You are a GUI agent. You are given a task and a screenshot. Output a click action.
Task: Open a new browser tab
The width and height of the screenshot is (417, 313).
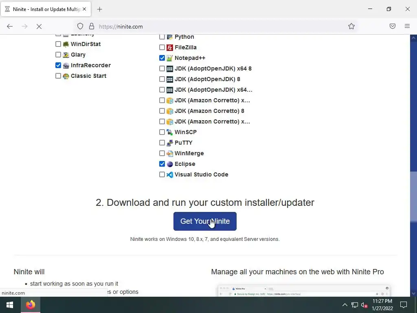[x=99, y=9]
